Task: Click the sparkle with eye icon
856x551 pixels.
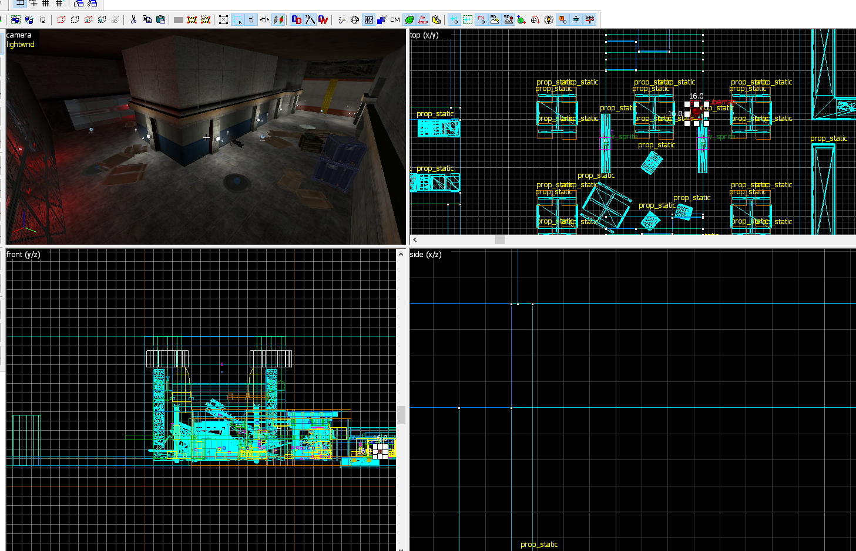Action: click(454, 19)
